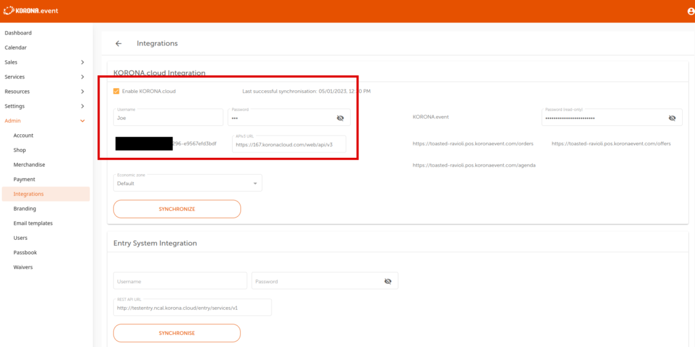Select the Admin sidebar section
The height and width of the screenshot is (347, 695).
pyautogui.click(x=13, y=121)
